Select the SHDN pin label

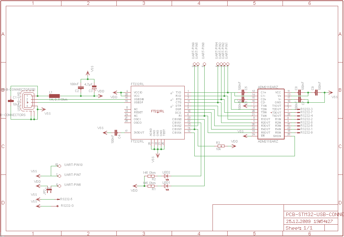[x=277, y=136]
